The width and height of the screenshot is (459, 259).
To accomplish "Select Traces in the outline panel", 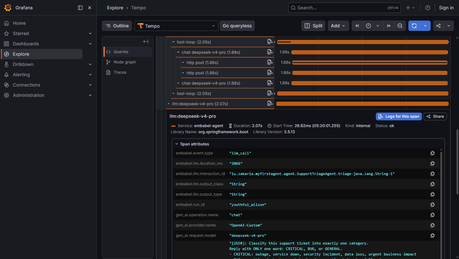I will click(x=128, y=72).
